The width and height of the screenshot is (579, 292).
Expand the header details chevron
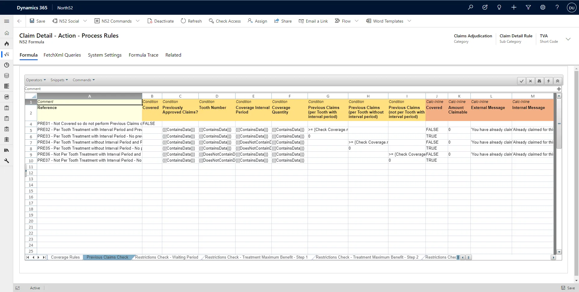[568, 39]
